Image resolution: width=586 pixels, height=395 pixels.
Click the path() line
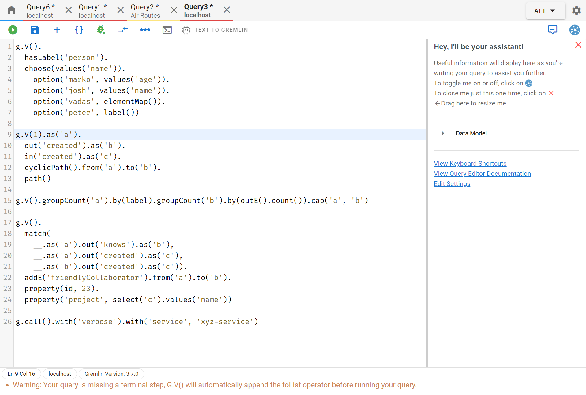37,179
